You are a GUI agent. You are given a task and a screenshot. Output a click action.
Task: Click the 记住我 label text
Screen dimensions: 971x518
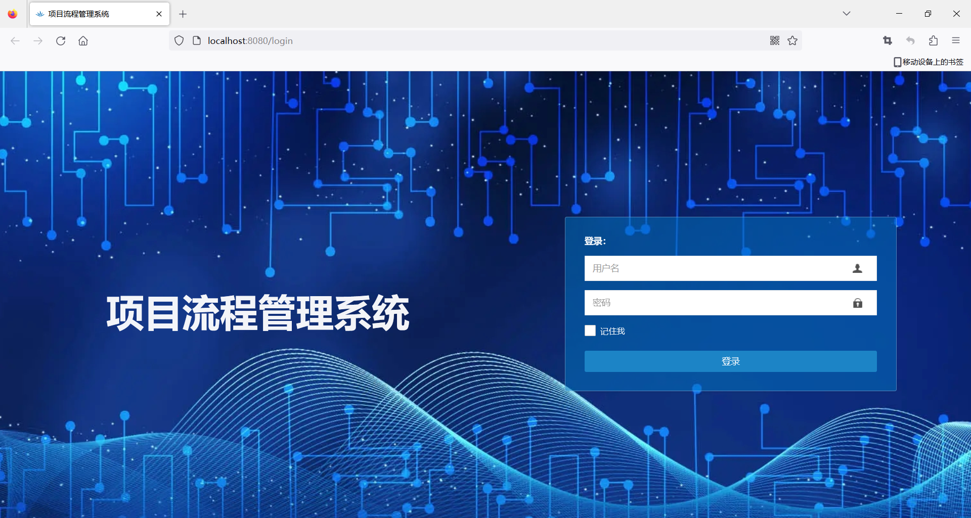point(612,331)
